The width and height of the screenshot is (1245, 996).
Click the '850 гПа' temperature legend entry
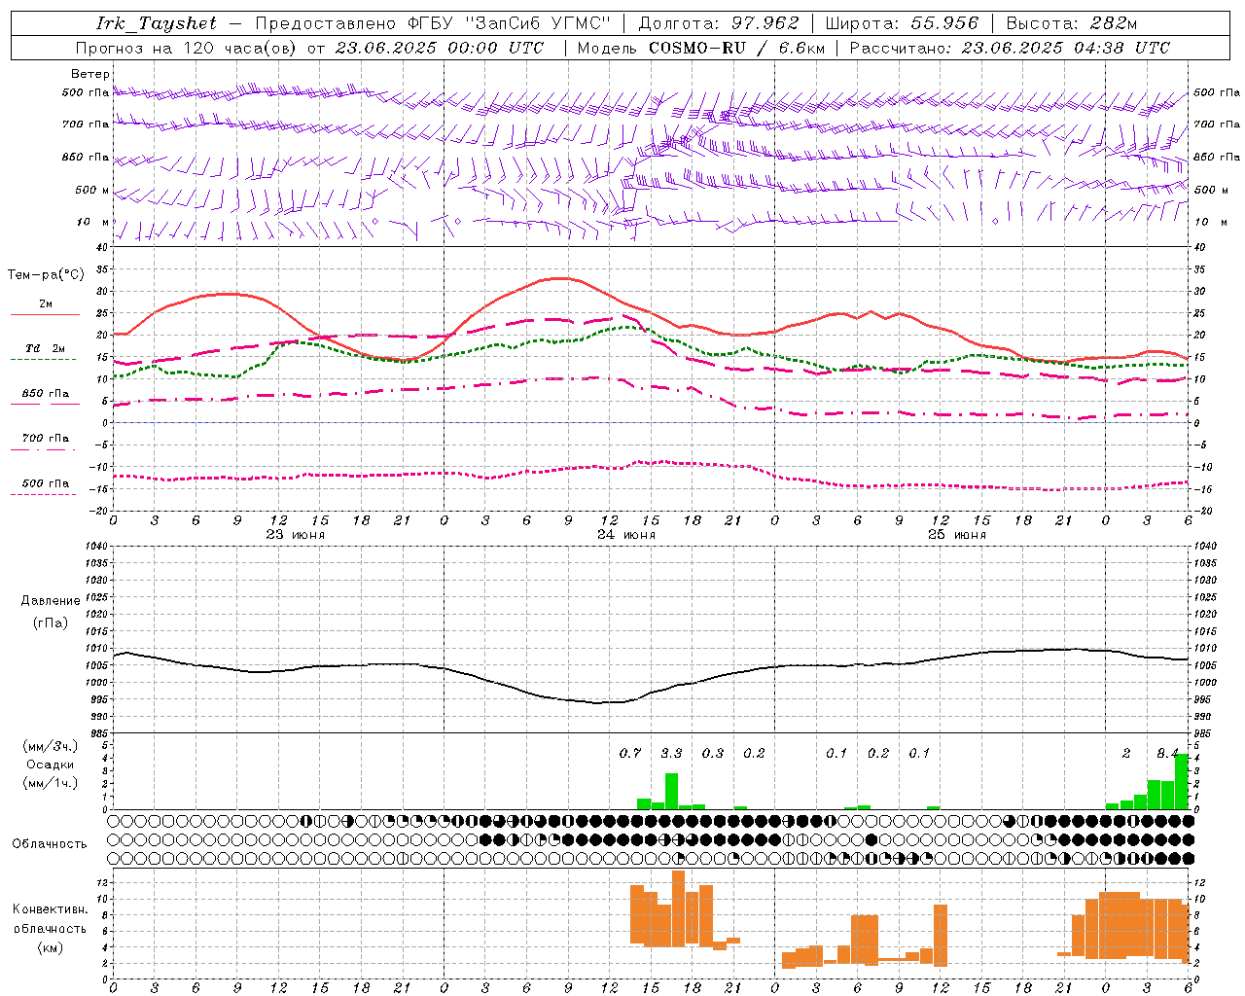pyautogui.click(x=45, y=394)
